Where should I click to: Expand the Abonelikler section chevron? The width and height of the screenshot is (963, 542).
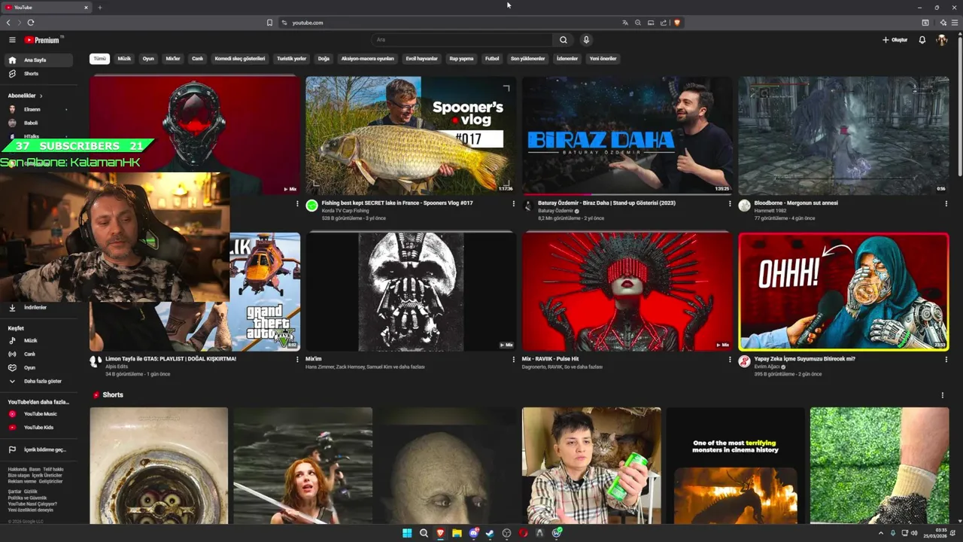point(41,96)
